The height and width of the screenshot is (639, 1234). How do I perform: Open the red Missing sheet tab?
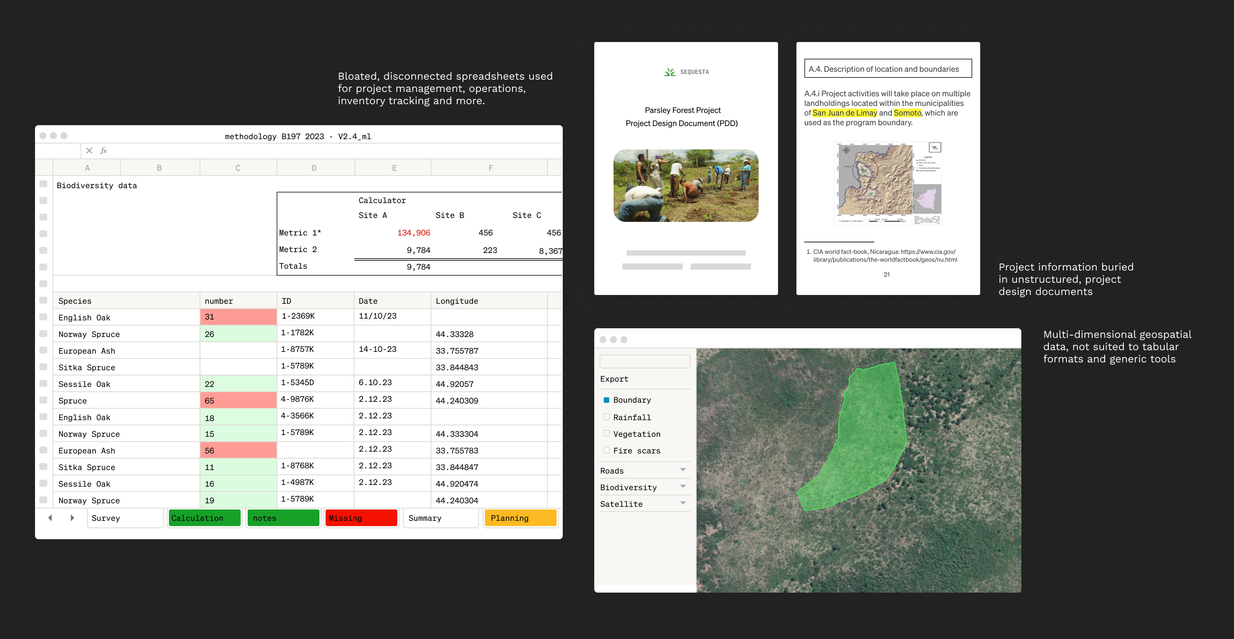click(361, 518)
